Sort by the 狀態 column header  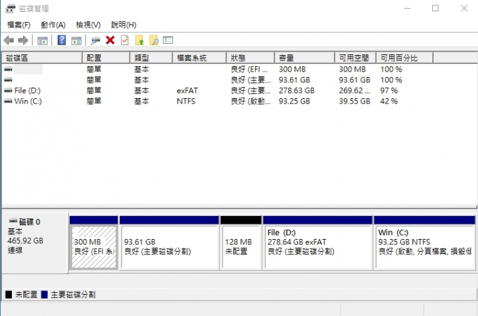[x=250, y=58]
